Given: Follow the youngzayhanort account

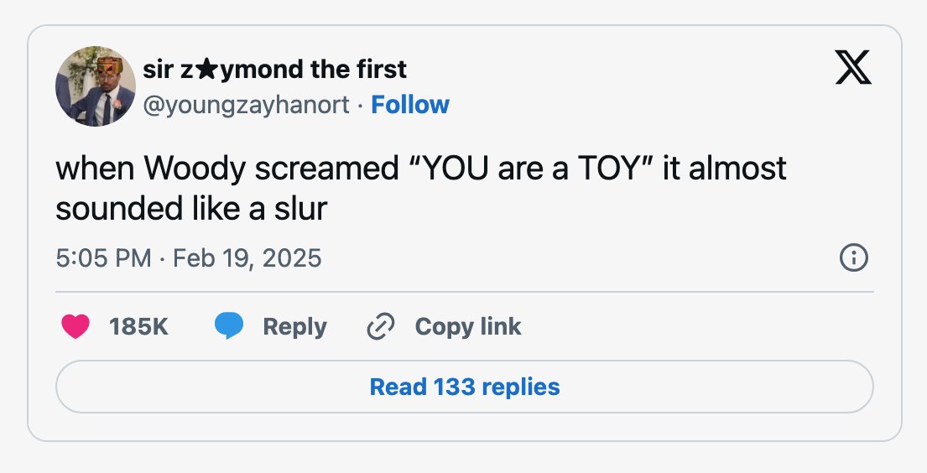Looking at the screenshot, I should click(410, 105).
